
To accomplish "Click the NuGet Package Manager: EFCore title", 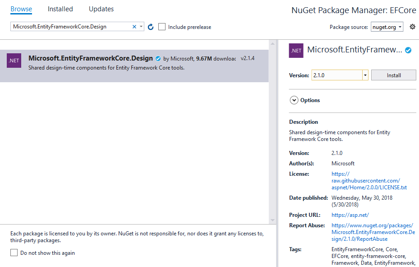I will (x=354, y=10).
